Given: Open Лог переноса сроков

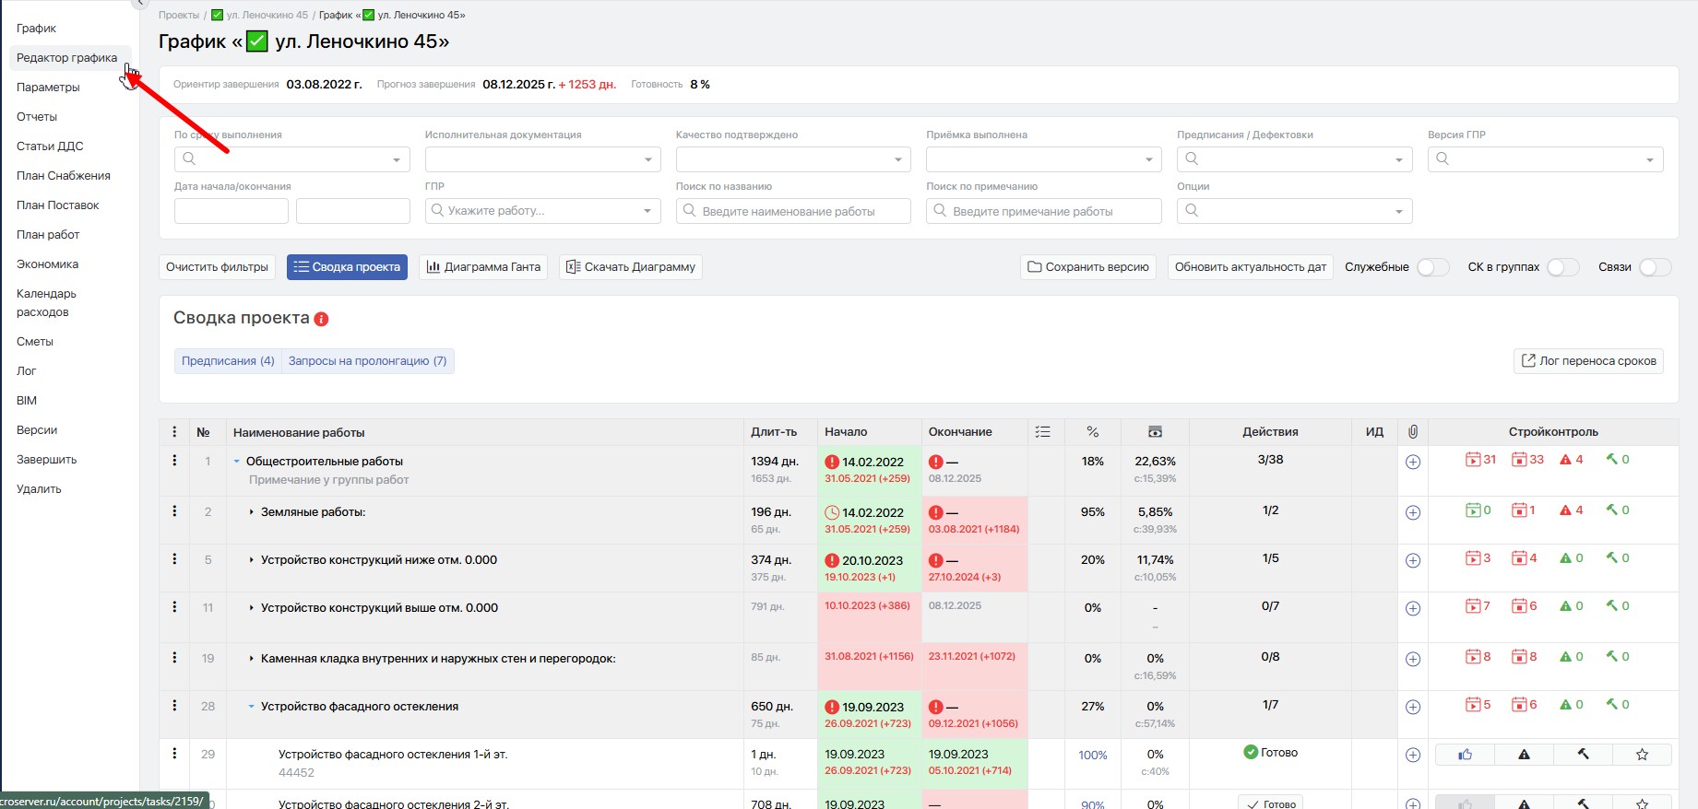Looking at the screenshot, I should (x=1588, y=361).
